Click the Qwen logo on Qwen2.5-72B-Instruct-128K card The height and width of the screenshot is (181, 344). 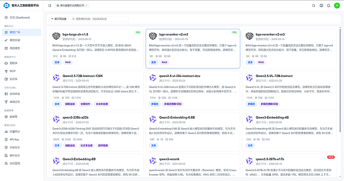[56, 78]
